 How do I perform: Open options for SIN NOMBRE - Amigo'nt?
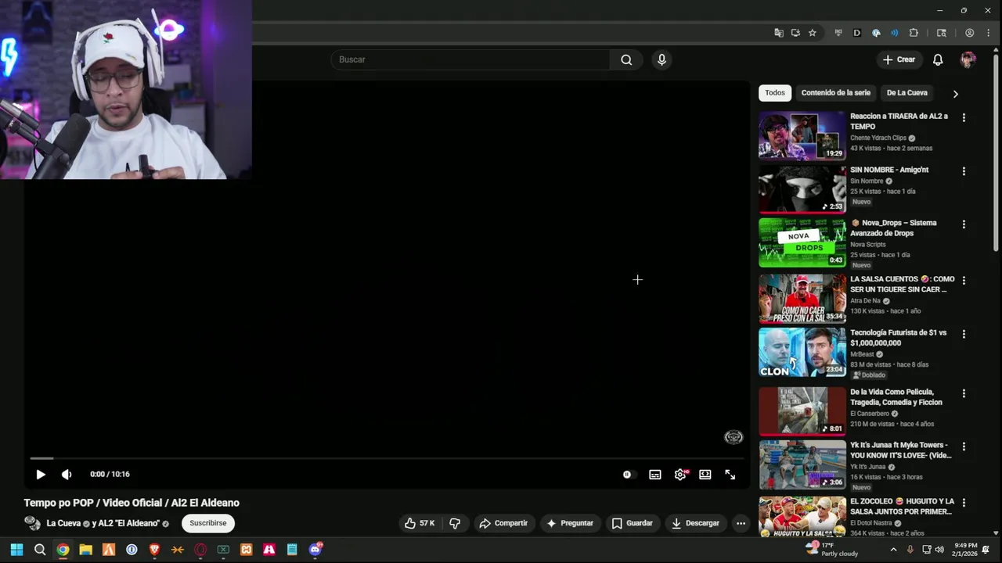click(964, 171)
